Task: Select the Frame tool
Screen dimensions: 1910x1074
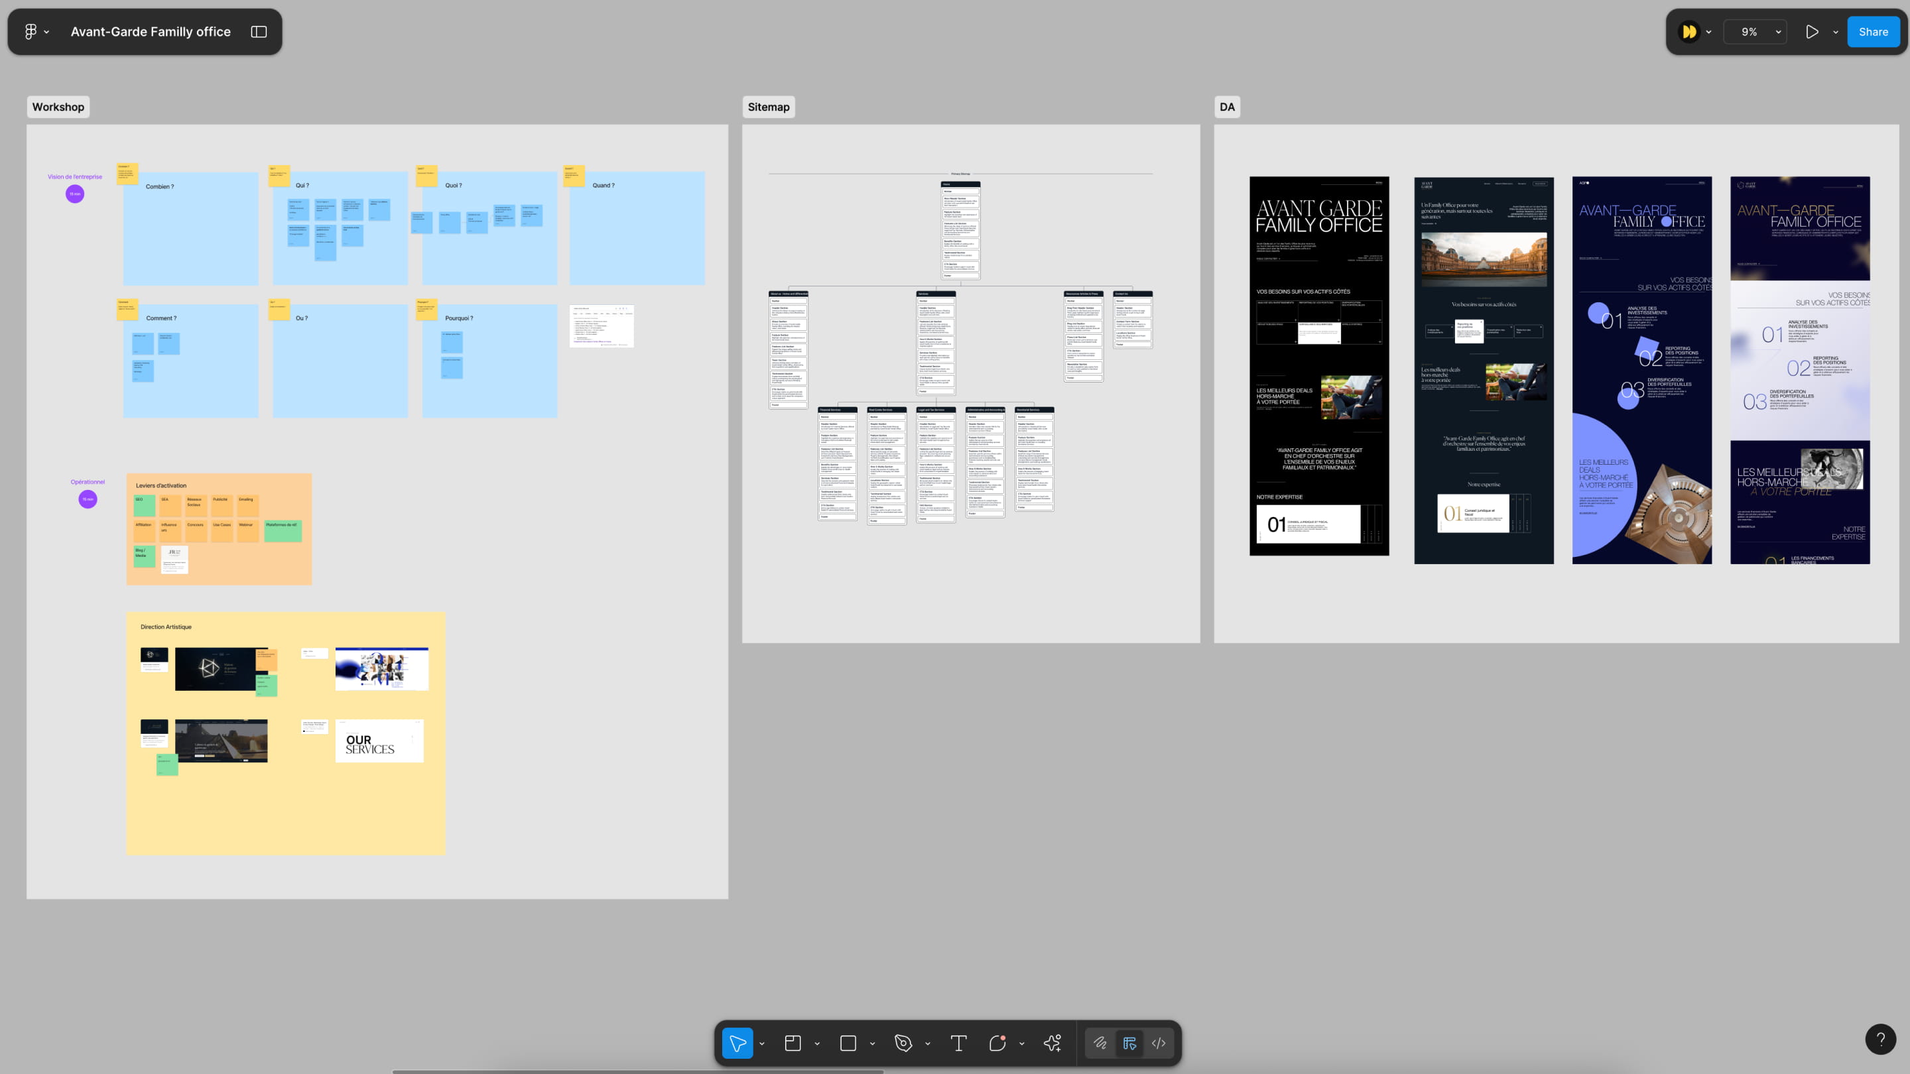Action: pyautogui.click(x=793, y=1043)
